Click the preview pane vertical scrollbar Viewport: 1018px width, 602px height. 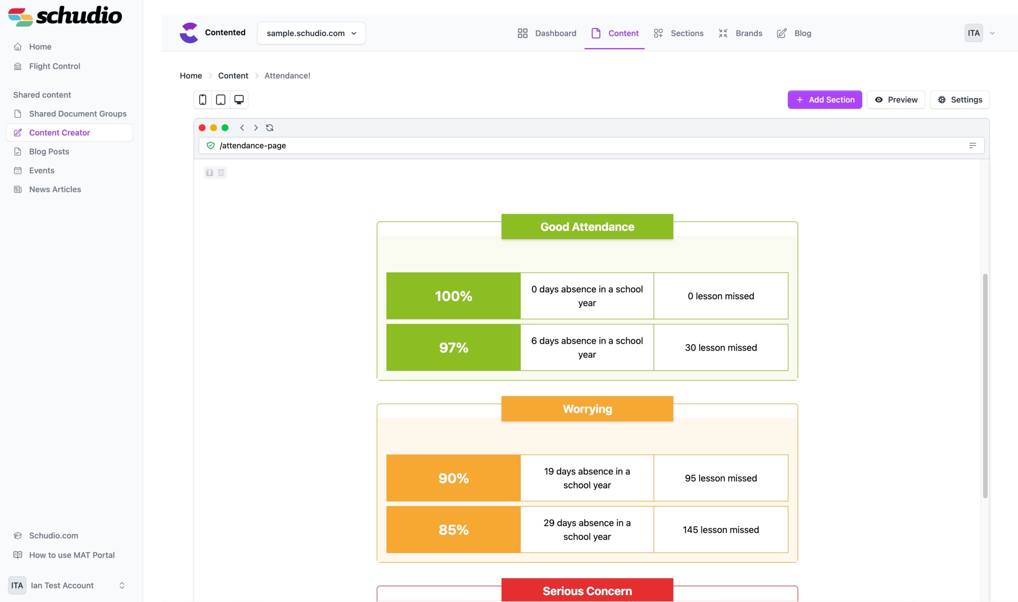pyautogui.click(x=985, y=386)
